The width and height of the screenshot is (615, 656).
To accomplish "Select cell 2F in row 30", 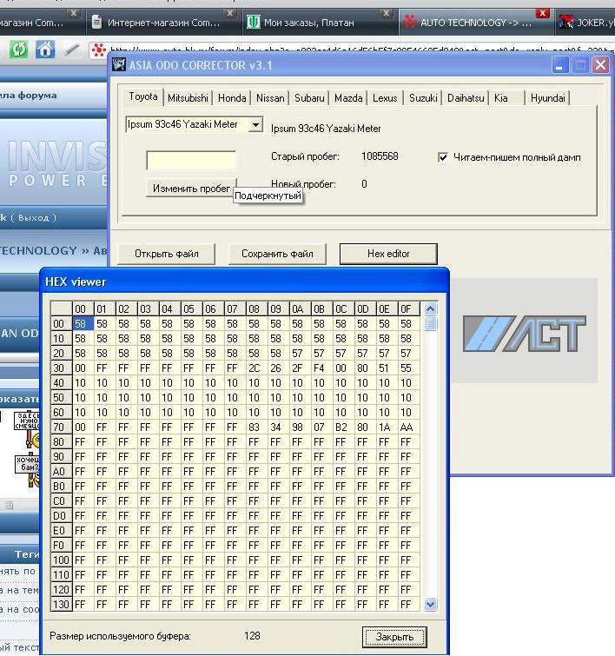I will (x=300, y=368).
